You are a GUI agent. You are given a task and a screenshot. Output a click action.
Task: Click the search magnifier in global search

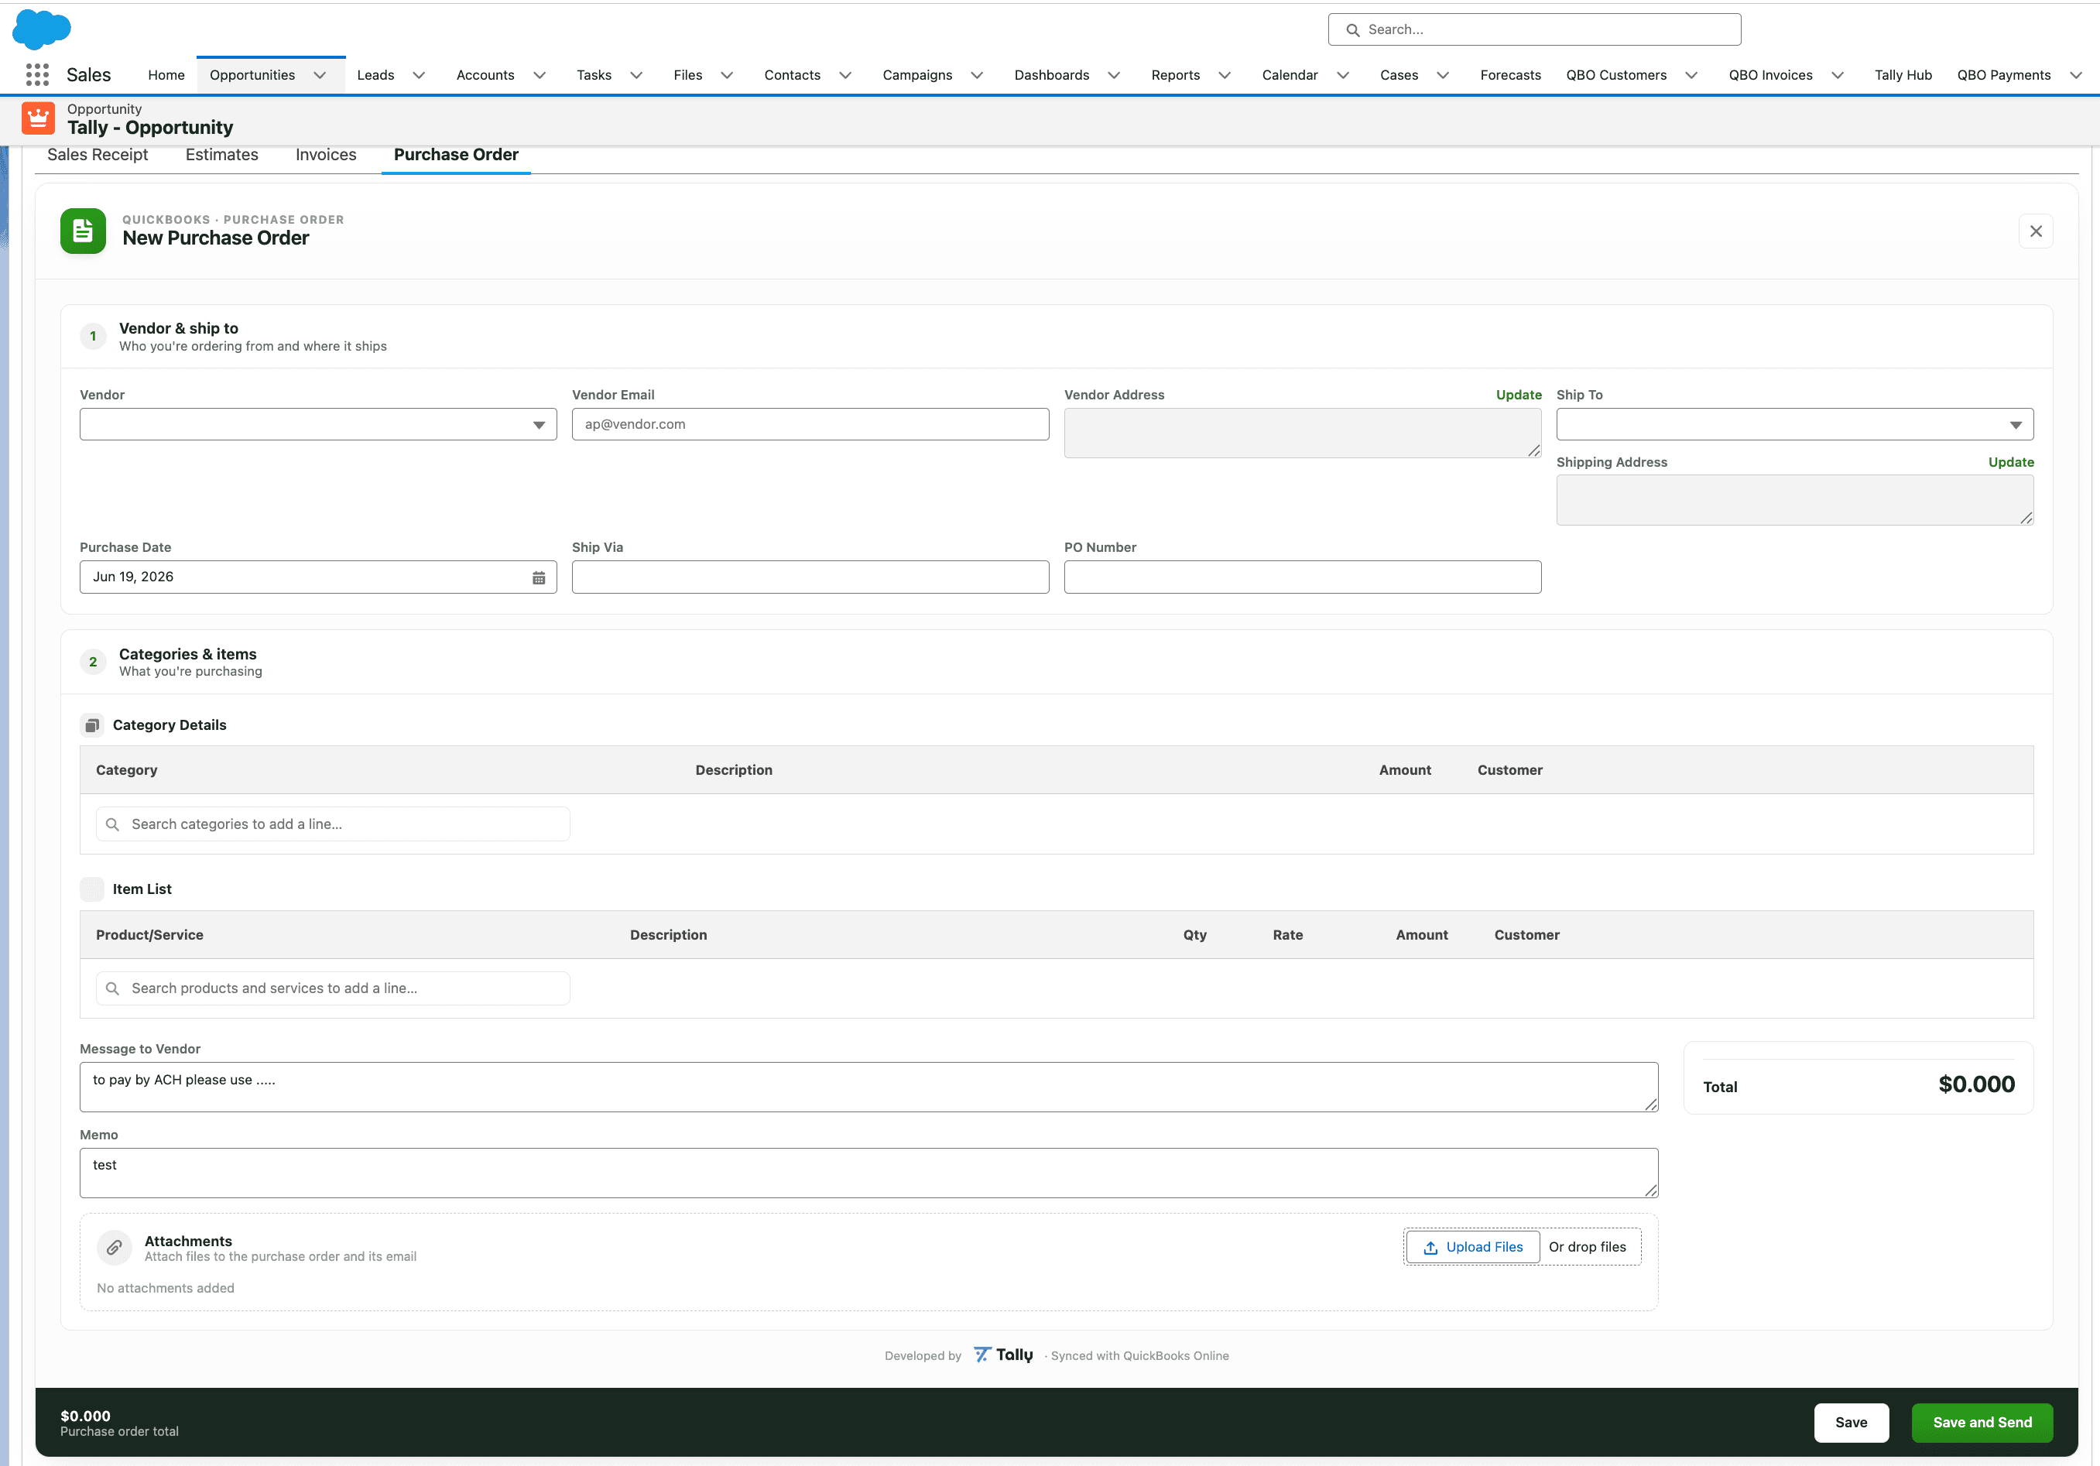point(1353,30)
